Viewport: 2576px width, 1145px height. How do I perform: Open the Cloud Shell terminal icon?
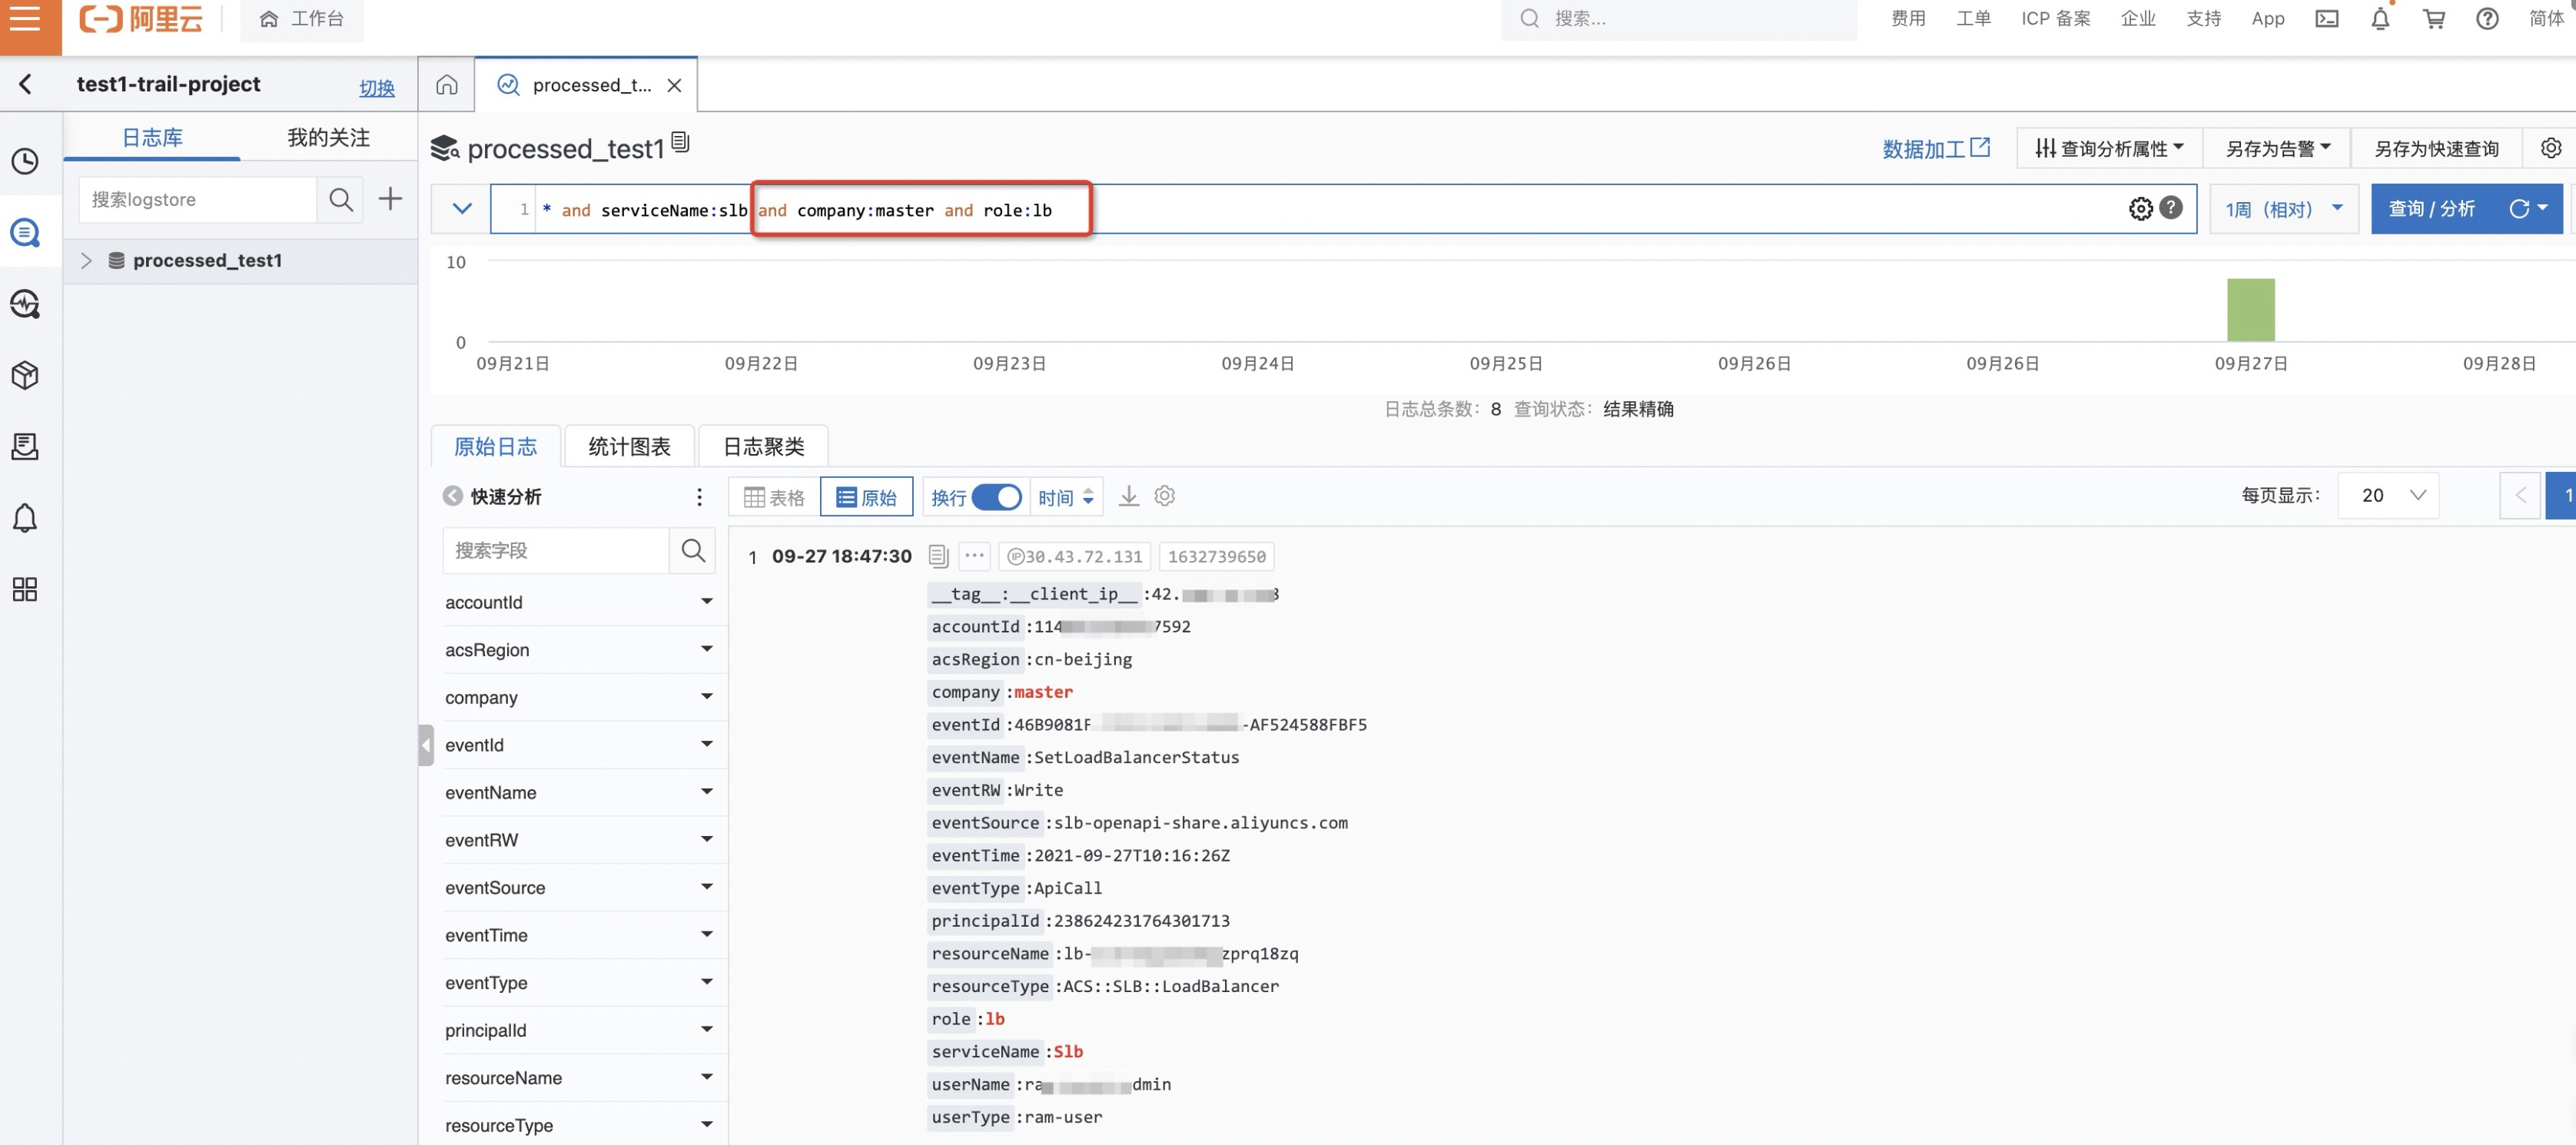(x=2326, y=19)
